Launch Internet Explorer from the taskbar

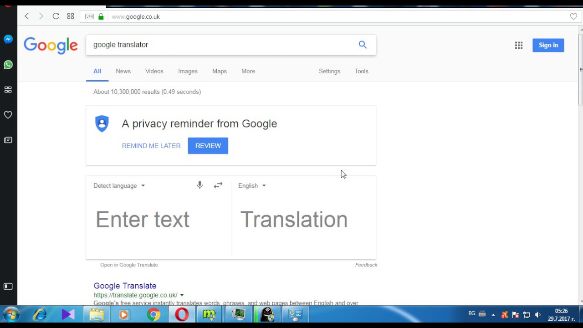[x=40, y=314]
